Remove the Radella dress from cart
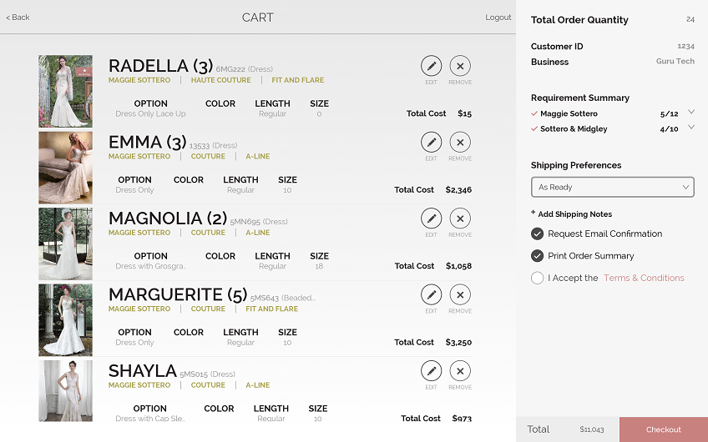This screenshot has width=708, height=442. (460, 66)
